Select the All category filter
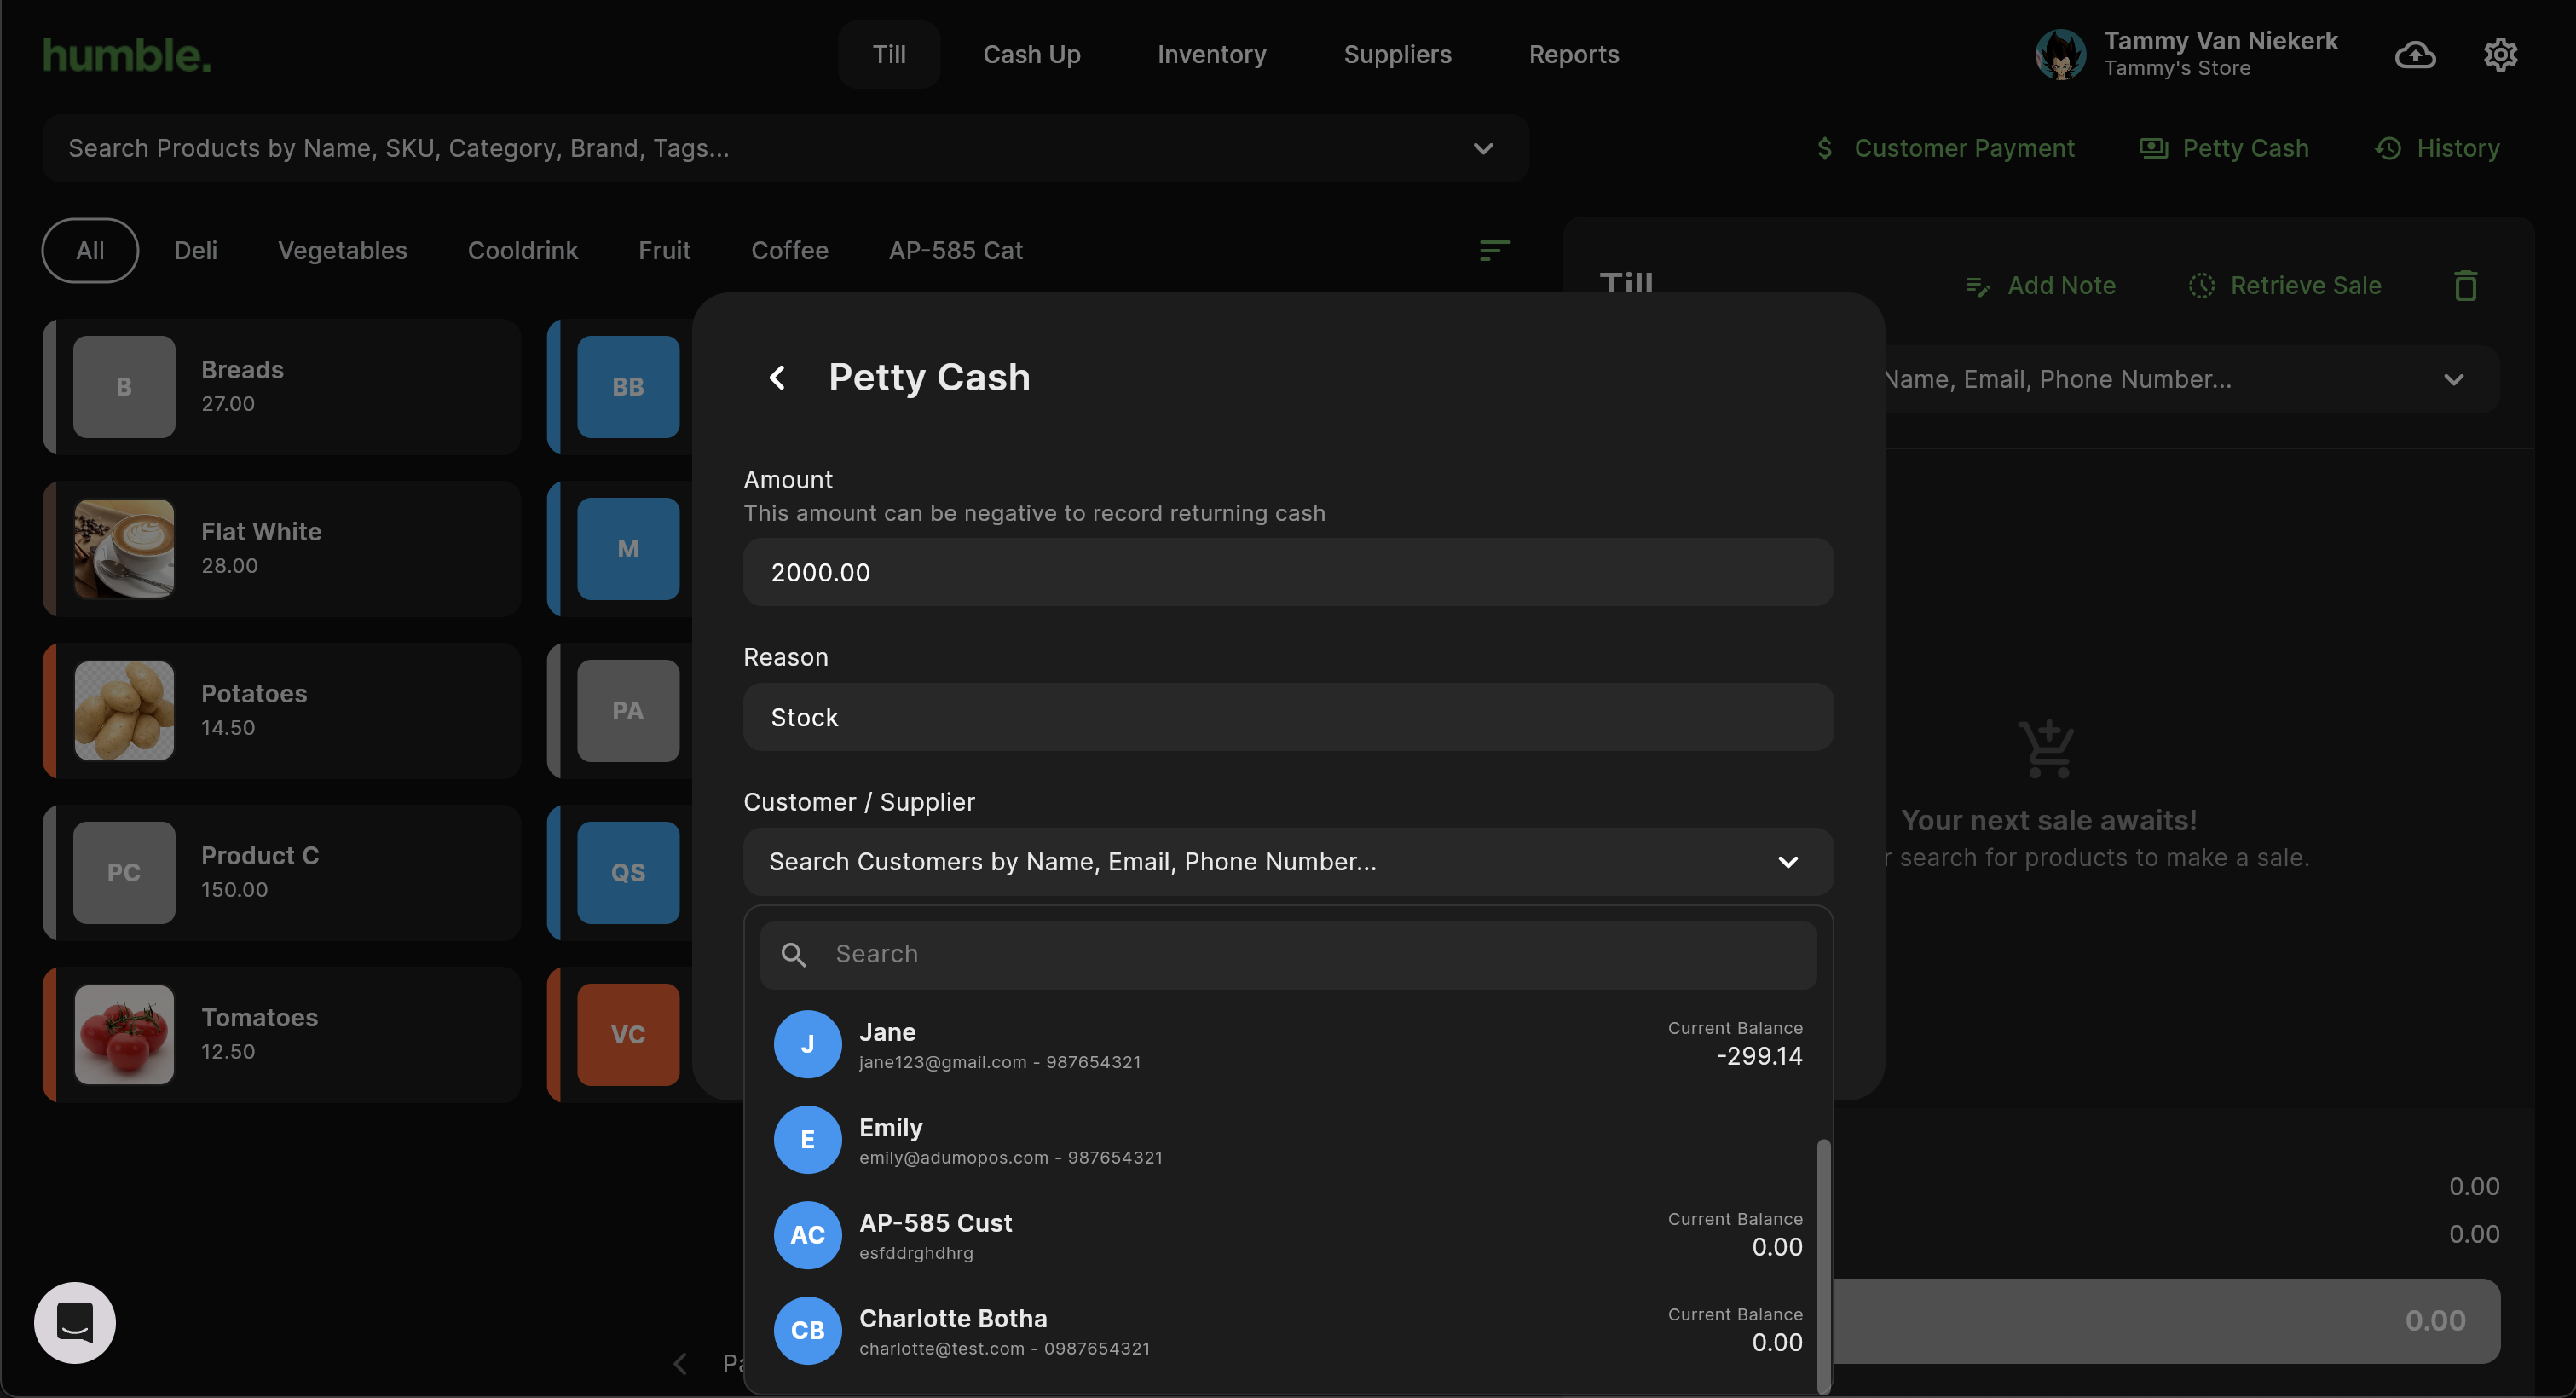 pos(90,250)
